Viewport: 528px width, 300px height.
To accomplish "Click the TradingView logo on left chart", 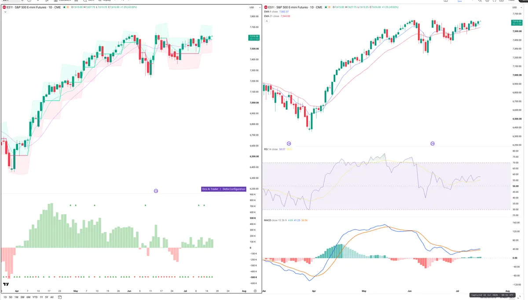I will coord(6,285).
